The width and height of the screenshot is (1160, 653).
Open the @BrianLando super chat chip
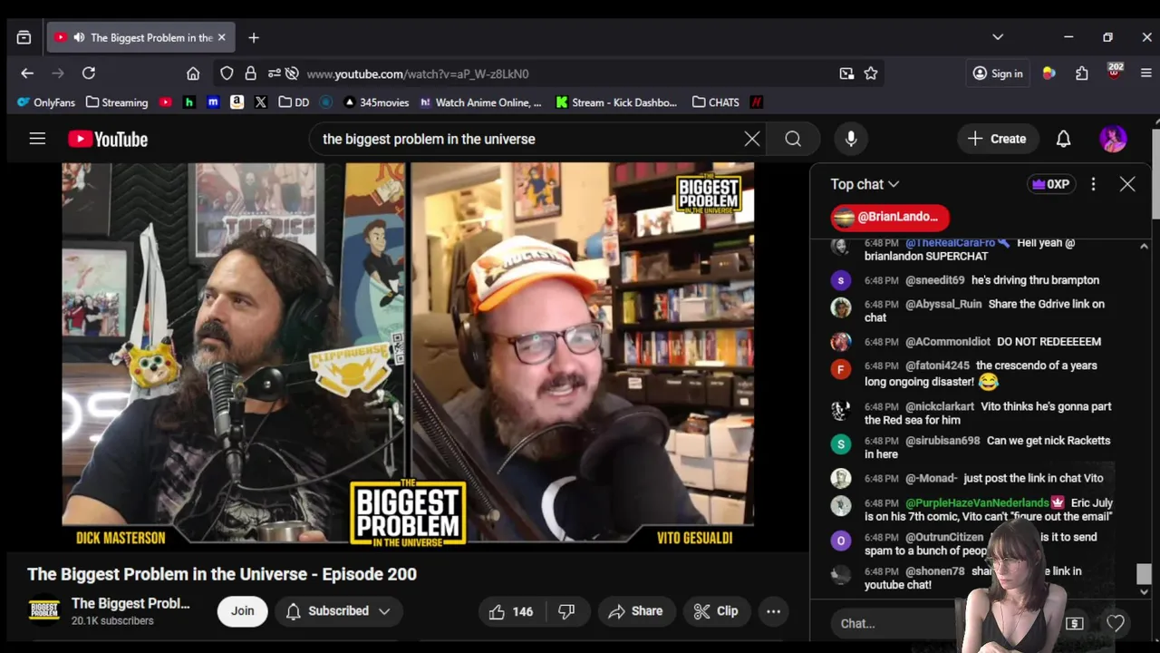[890, 217]
